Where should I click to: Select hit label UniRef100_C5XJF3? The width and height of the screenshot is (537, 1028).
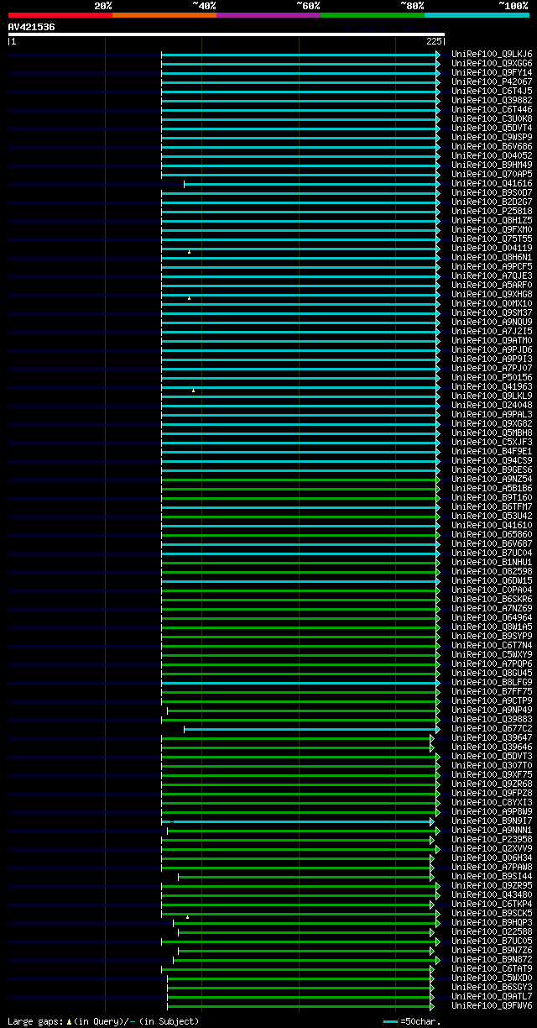click(x=492, y=442)
